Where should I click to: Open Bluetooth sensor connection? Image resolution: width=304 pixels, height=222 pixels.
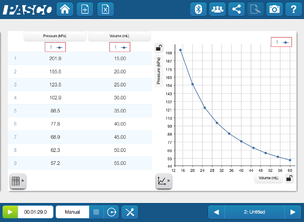click(198, 9)
